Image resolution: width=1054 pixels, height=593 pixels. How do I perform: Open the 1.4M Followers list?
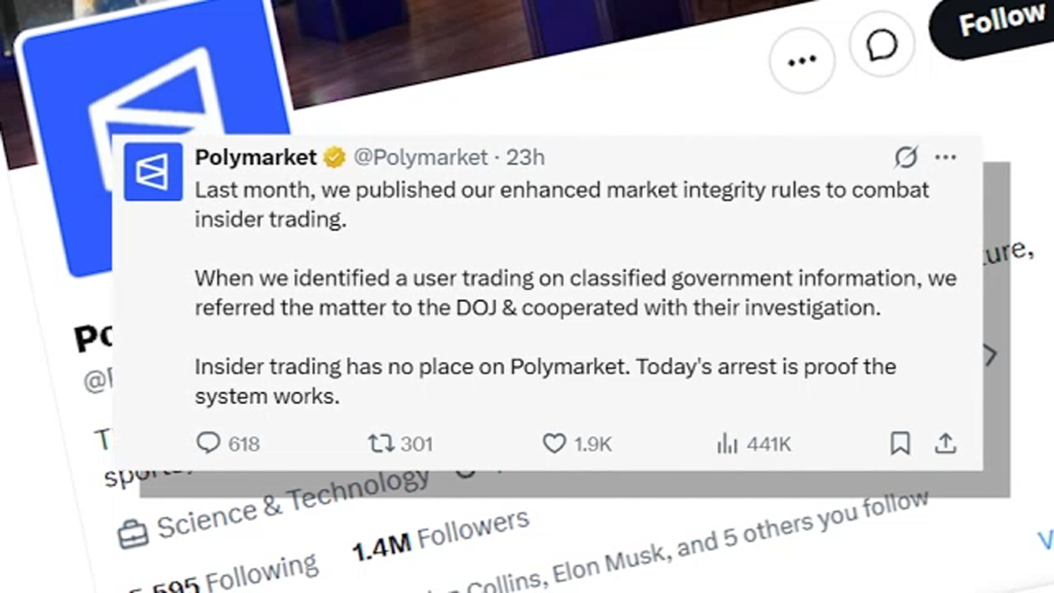tap(440, 535)
